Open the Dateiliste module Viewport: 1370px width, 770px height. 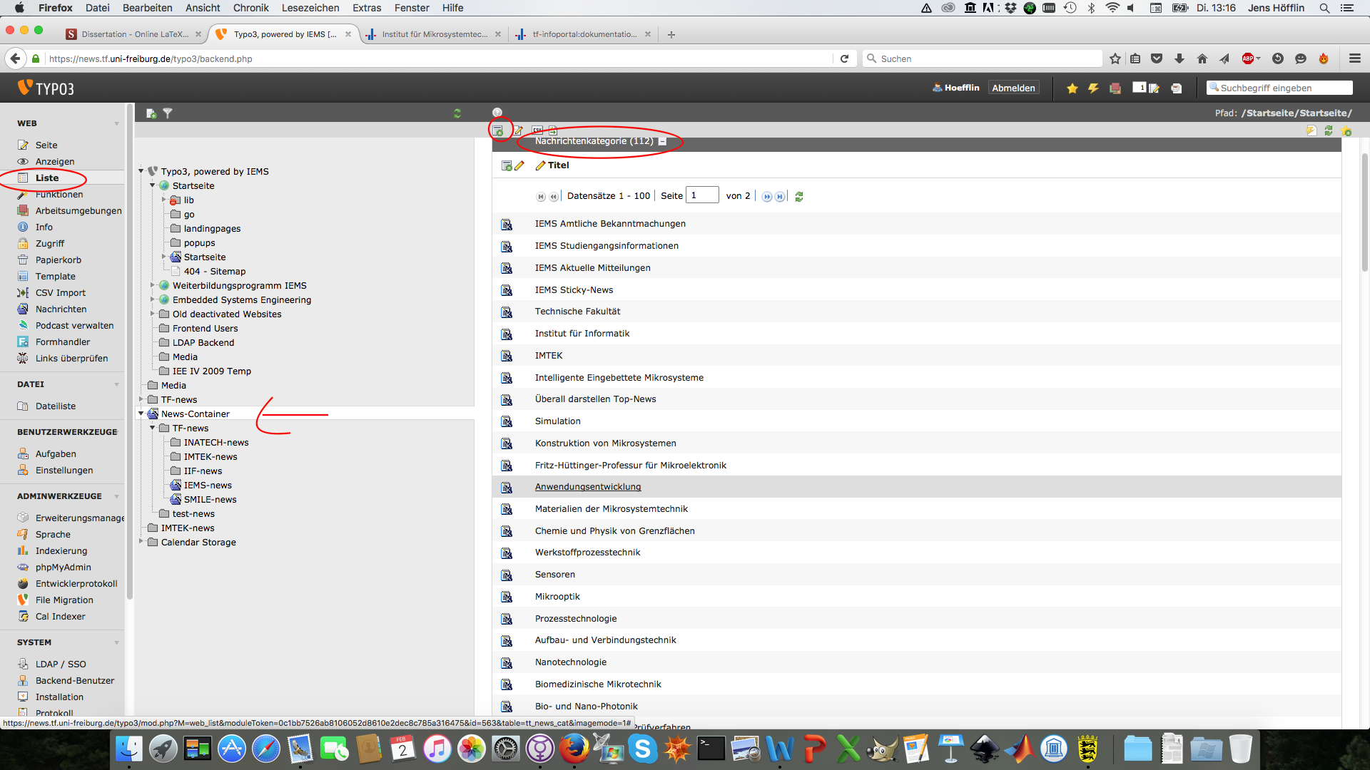tap(56, 406)
